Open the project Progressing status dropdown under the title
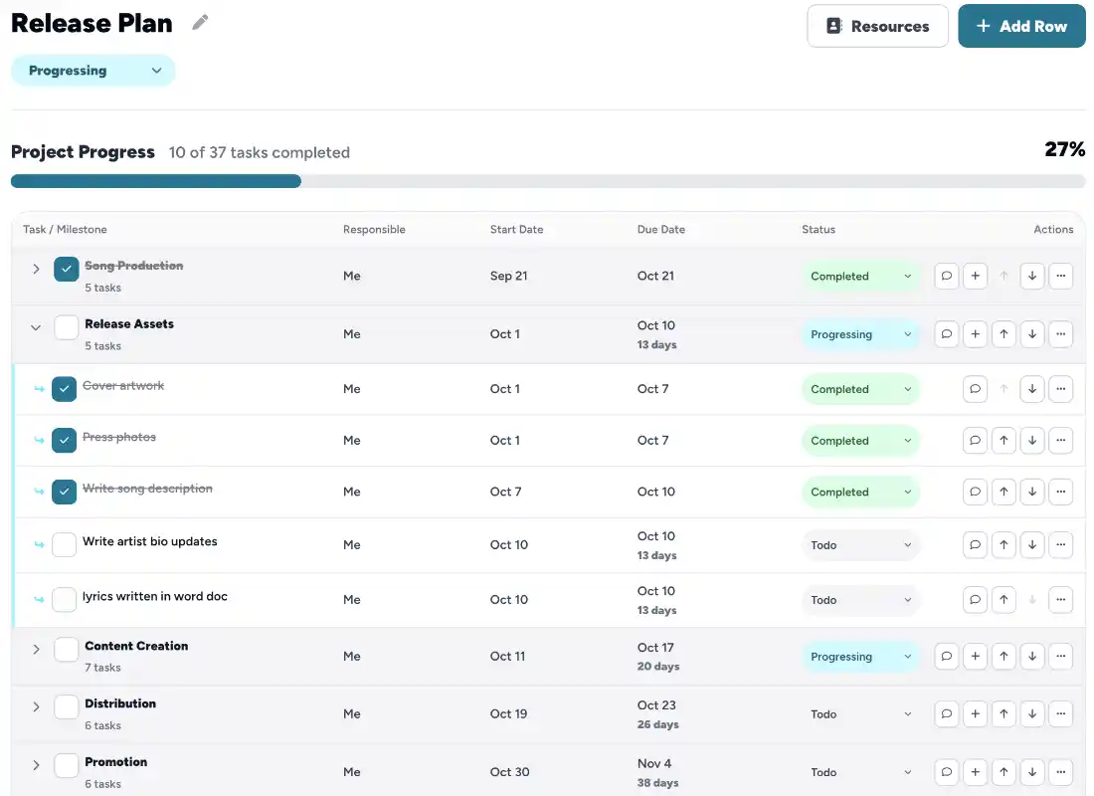 click(92, 71)
